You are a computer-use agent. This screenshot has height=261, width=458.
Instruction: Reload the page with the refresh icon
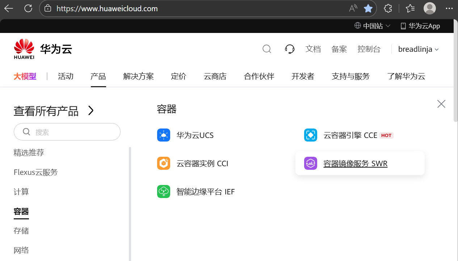[28, 8]
